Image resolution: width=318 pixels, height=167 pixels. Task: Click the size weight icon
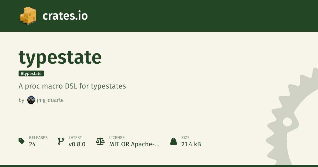[x=173, y=141]
